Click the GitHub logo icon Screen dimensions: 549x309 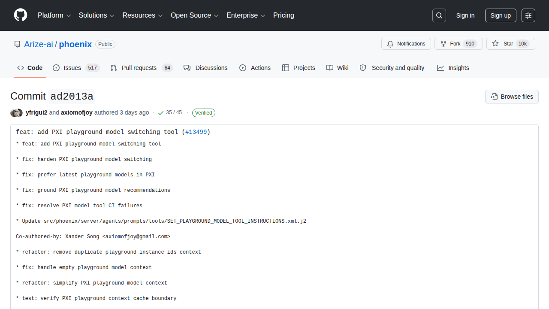[x=21, y=15]
